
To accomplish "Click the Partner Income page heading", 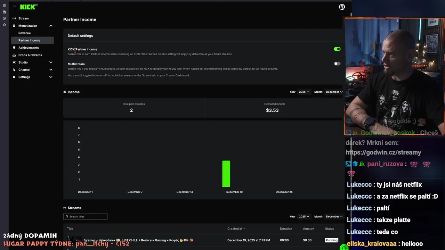I will (x=80, y=20).
